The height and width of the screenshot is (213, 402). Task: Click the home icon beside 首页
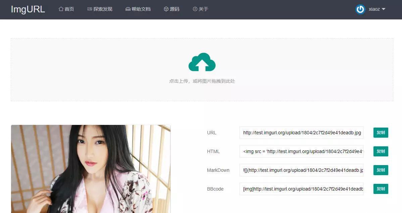point(61,9)
